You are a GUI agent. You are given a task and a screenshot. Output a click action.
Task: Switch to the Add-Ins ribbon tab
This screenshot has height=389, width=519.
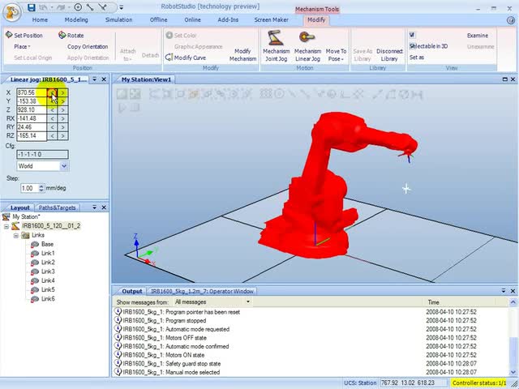coord(228,19)
